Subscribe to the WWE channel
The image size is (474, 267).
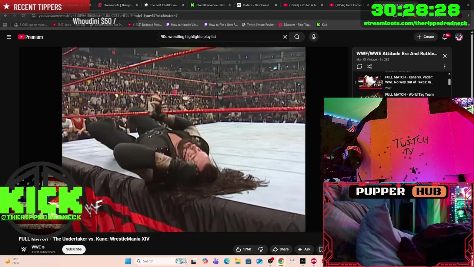click(74, 249)
